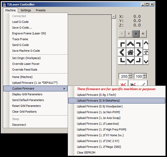Select jog step size 1

click(122, 34)
